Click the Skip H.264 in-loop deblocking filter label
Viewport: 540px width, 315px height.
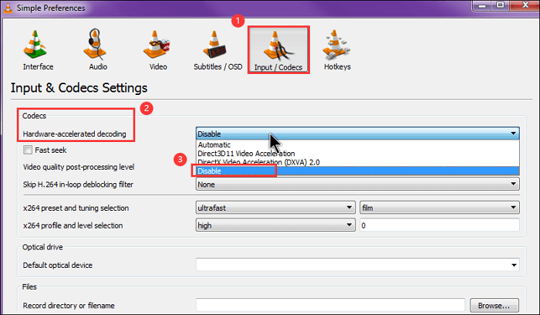click(x=78, y=185)
